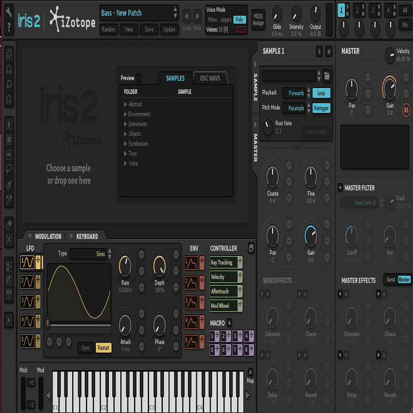
Task: Select envelope 1 icon
Action: (x=191, y=263)
